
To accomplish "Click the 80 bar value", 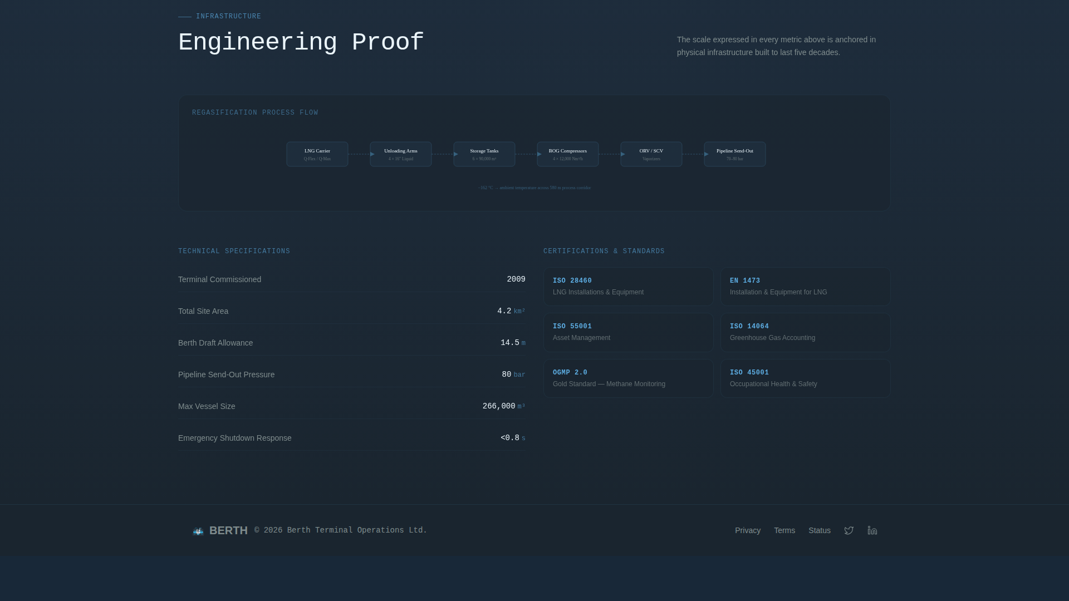I will 513,375.
